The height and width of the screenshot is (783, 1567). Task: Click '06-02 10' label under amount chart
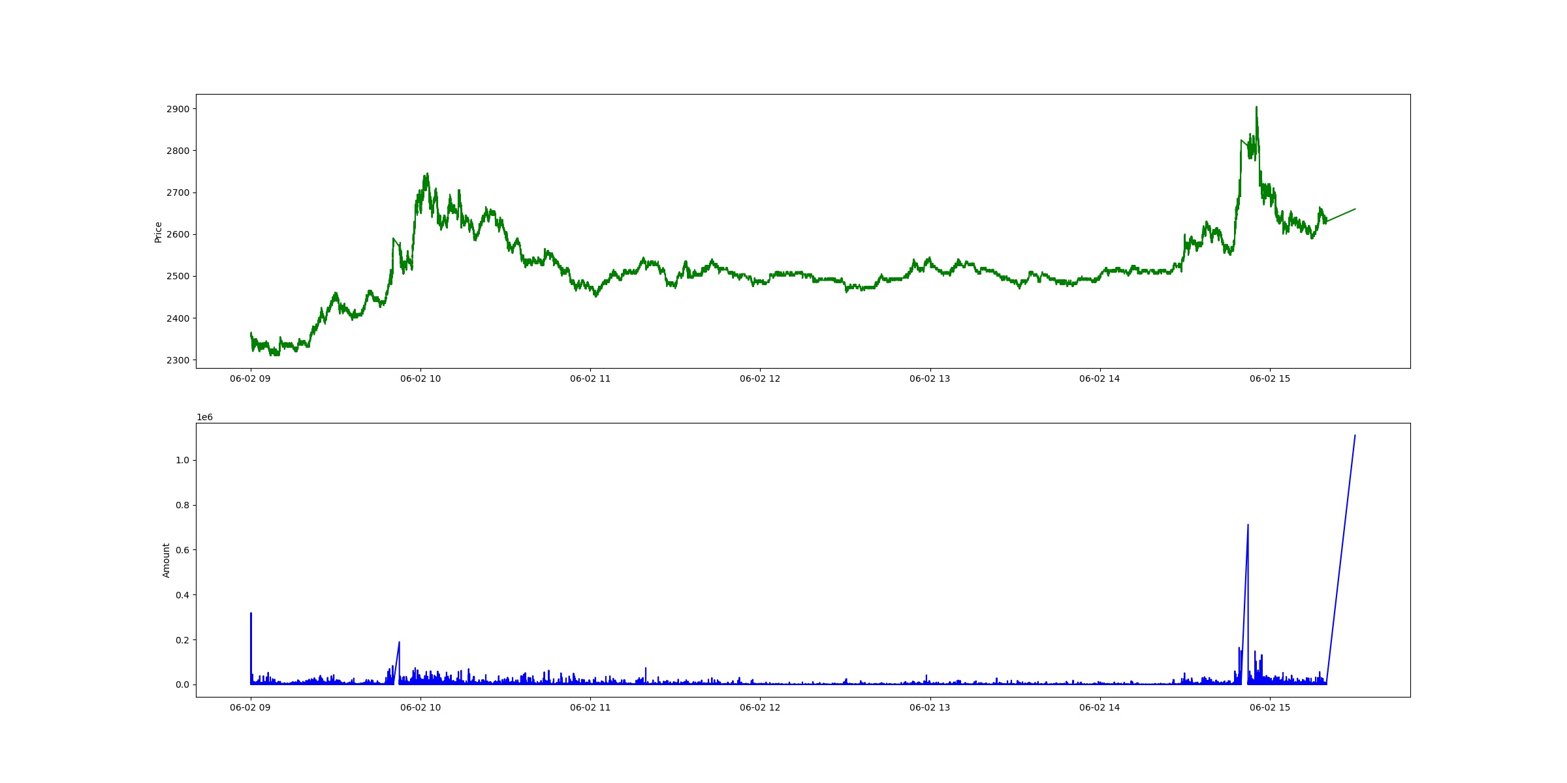pos(420,707)
